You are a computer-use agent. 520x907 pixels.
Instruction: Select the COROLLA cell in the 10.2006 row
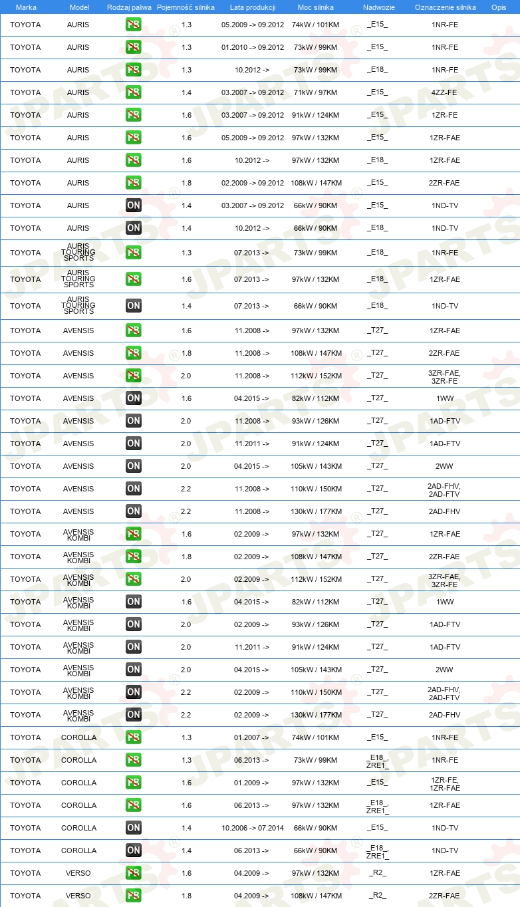coord(78,828)
